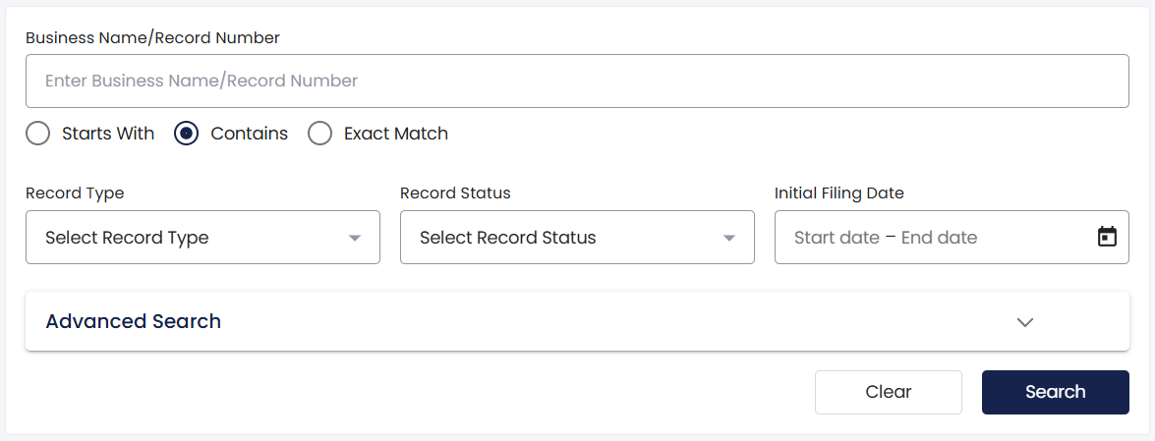Open the Select Record Type combo box
The height and width of the screenshot is (441, 1155).
[202, 237]
